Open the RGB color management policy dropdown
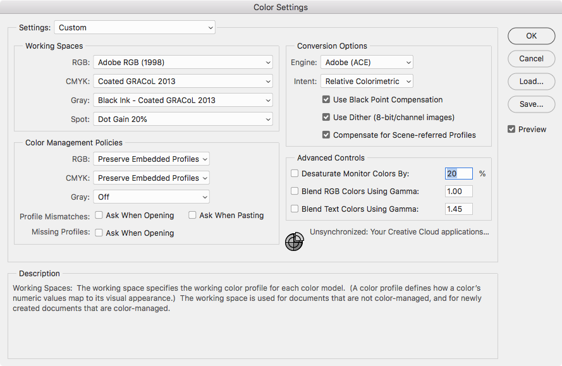 (151, 159)
